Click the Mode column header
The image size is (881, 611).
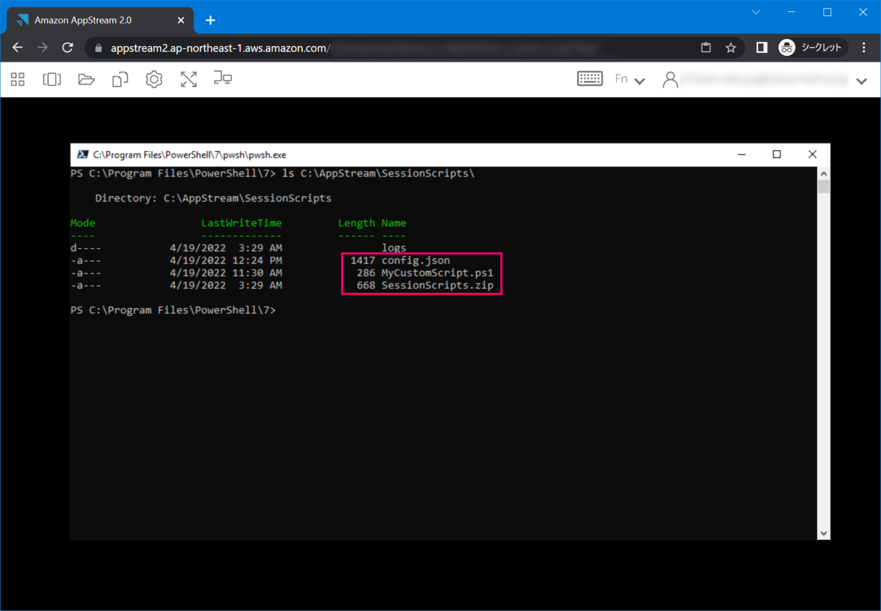[83, 223]
